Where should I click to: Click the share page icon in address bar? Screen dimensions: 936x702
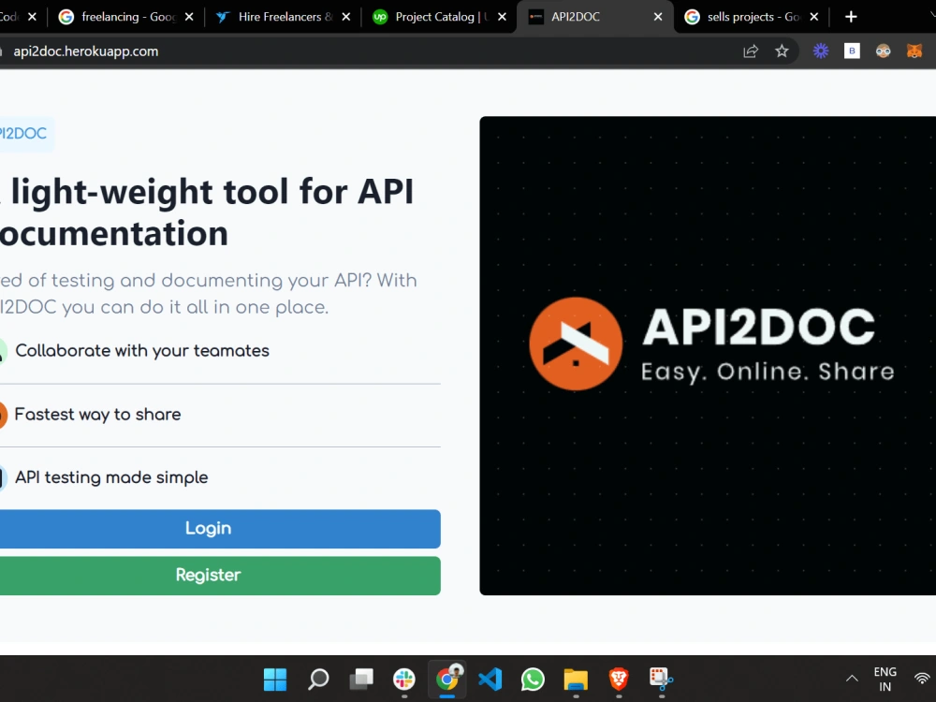pos(751,51)
